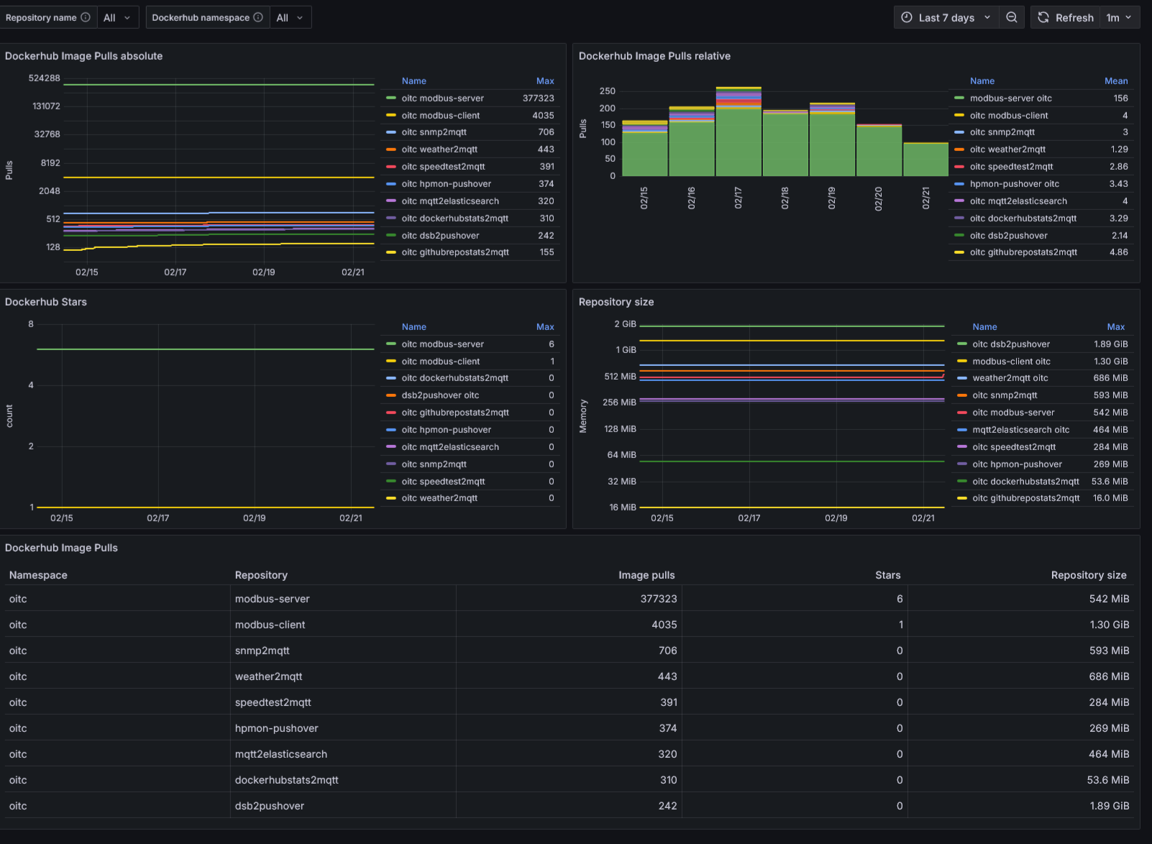Click the clock icon in time picker
This screenshot has height=844, width=1152.
pyautogui.click(x=907, y=17)
